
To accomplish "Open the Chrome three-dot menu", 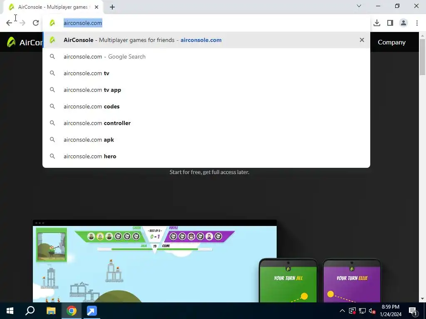I will (x=417, y=23).
